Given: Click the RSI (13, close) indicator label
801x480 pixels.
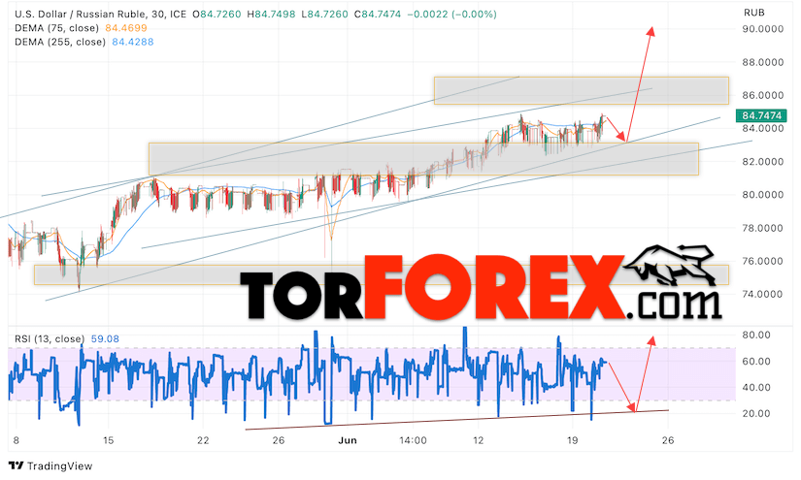Looking at the screenshot, I should 50,338.
